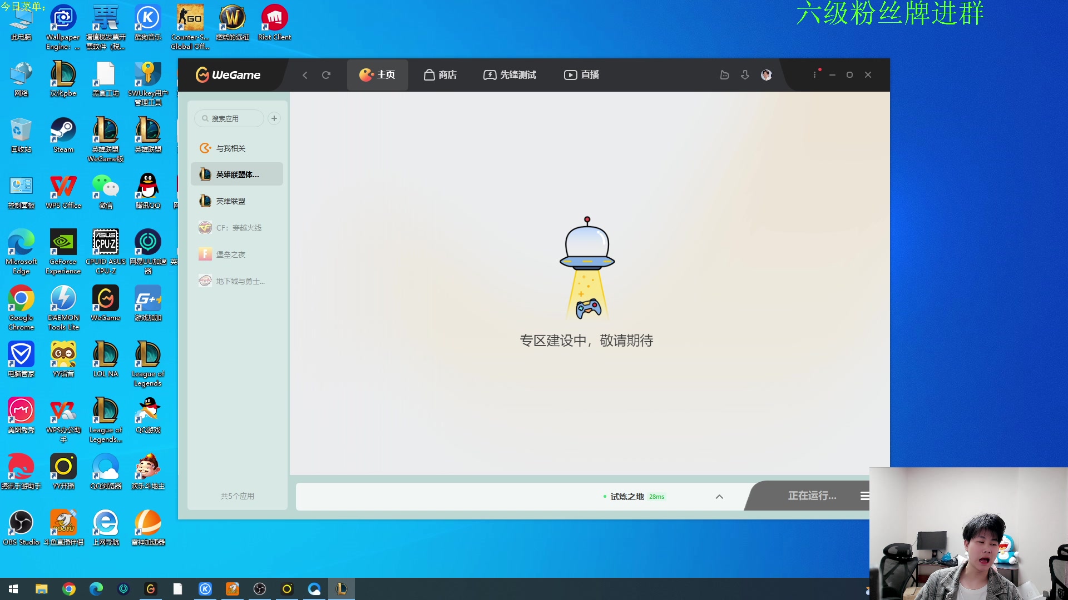Viewport: 1068px width, 600px height.
Task: Select 英雄联盟 in the game list
Action: tap(230, 201)
